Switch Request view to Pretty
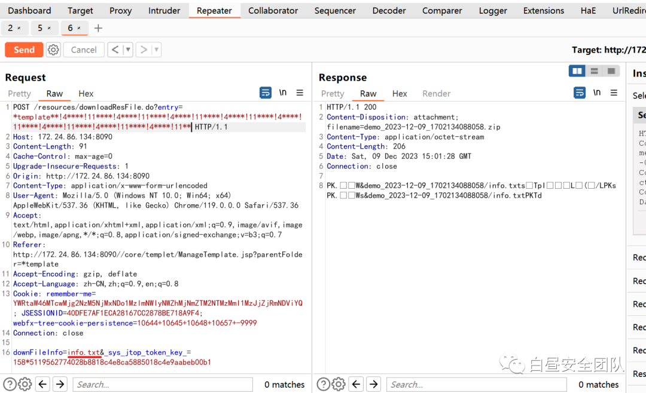646x393 pixels. [19, 93]
